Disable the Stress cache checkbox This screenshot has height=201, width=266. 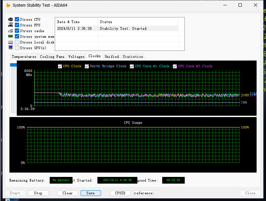(x=17, y=30)
